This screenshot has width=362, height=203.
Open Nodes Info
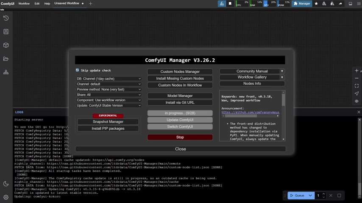tap(252, 83)
